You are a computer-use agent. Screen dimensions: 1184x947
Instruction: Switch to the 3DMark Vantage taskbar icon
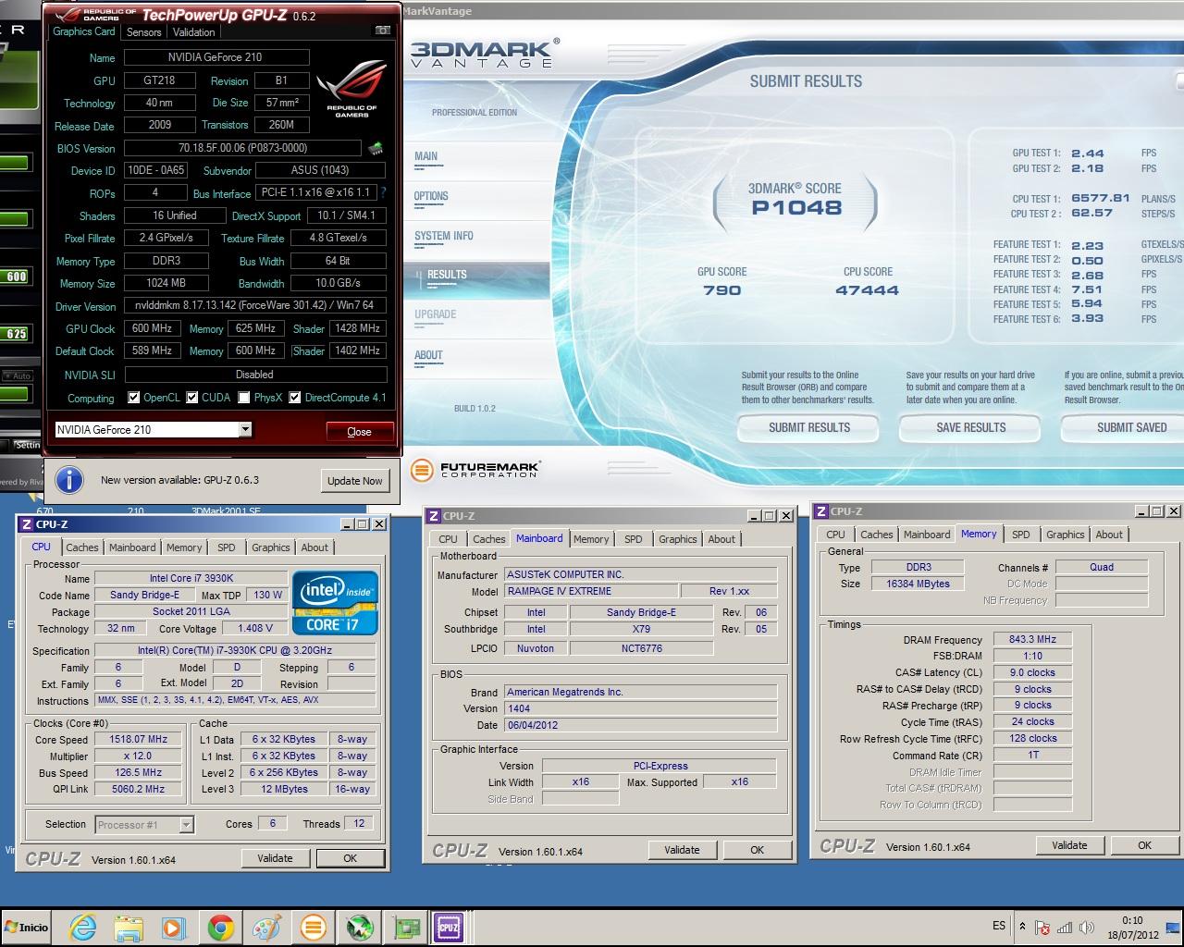pos(313,927)
